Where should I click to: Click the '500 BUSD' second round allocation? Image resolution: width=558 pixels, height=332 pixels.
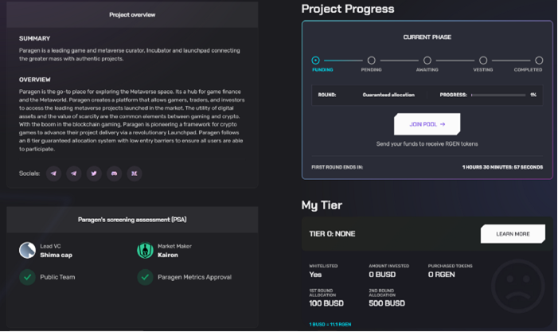coord(387,303)
